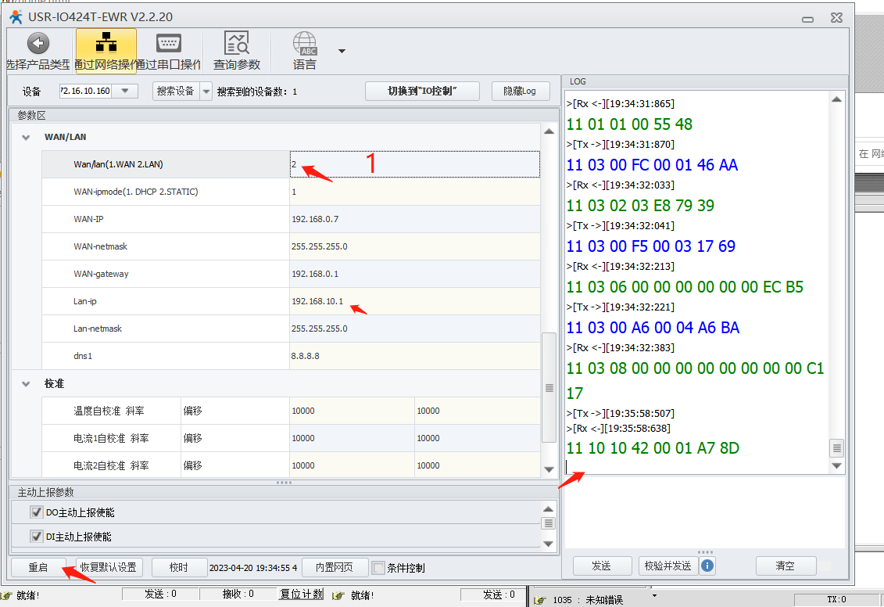Toggle the DI主动上报使能 checkbox

pyautogui.click(x=36, y=537)
